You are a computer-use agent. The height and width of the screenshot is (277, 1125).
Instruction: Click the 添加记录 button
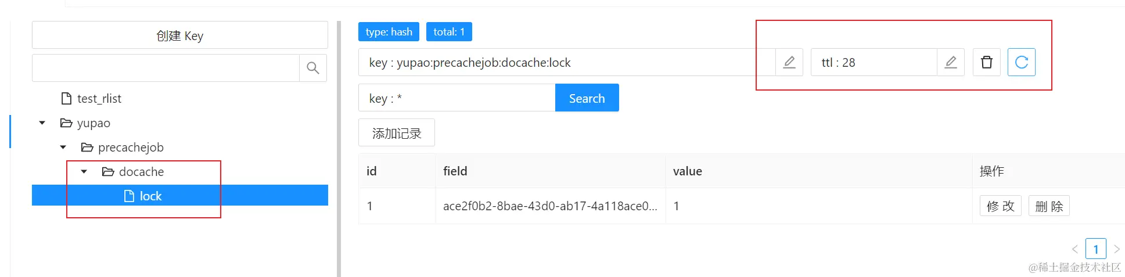(x=396, y=134)
